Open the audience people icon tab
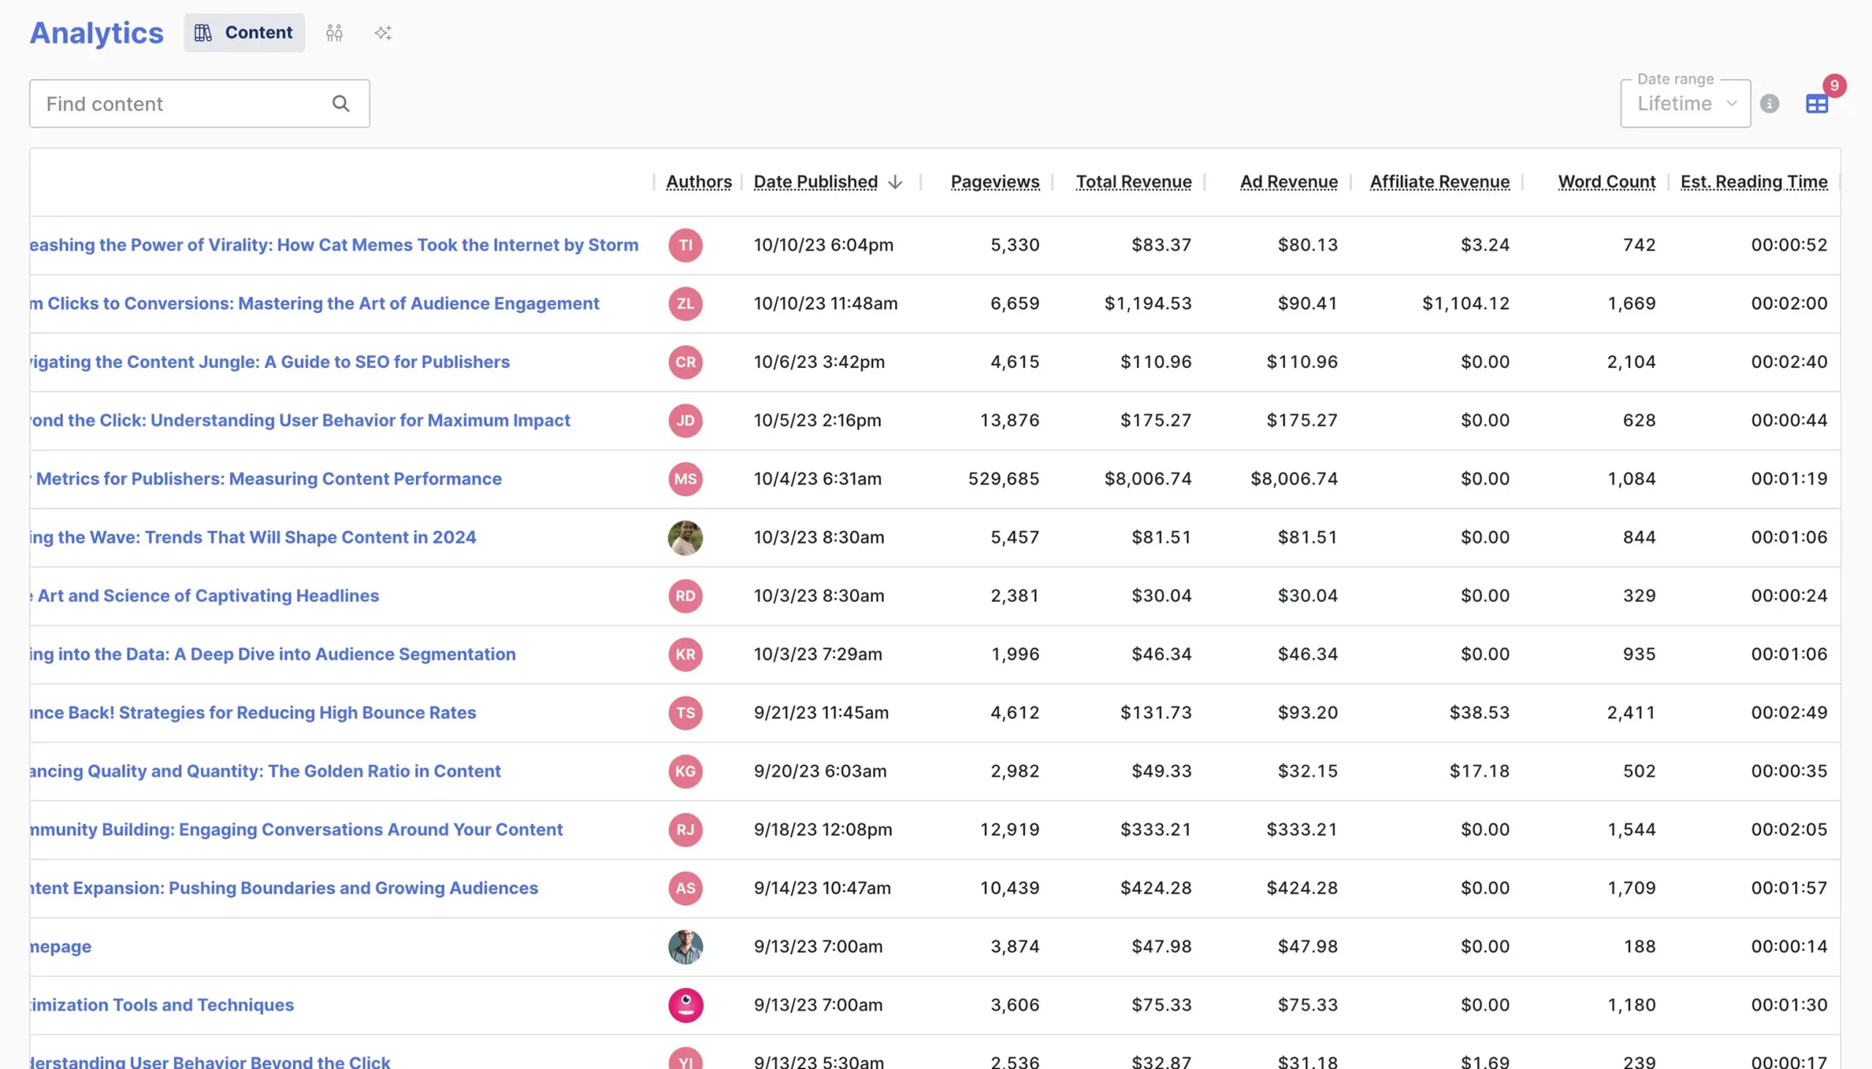1872x1069 pixels. [334, 33]
